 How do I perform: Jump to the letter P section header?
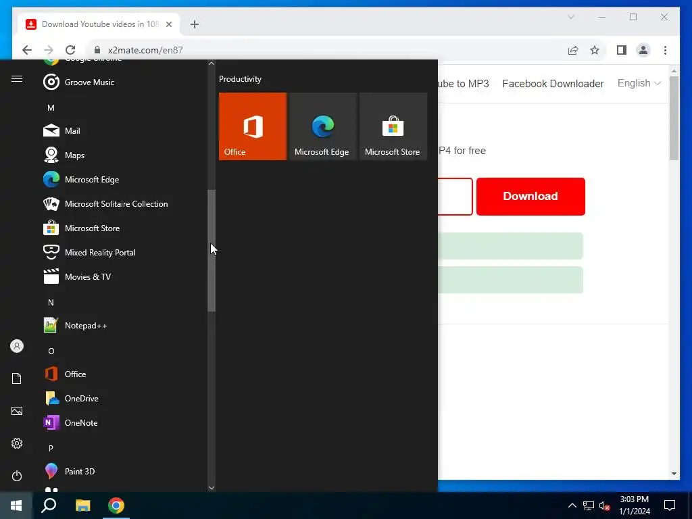click(51, 448)
